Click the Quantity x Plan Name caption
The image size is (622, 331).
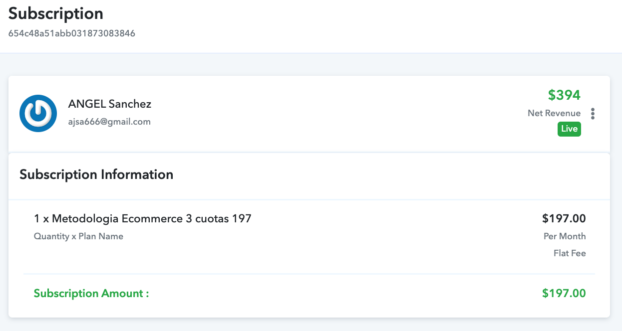(78, 236)
